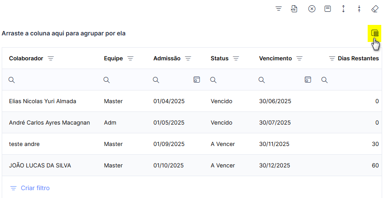Viewport: 383px width, 198px height.
Task: Open Vencimento column header filter
Action: click(x=299, y=59)
